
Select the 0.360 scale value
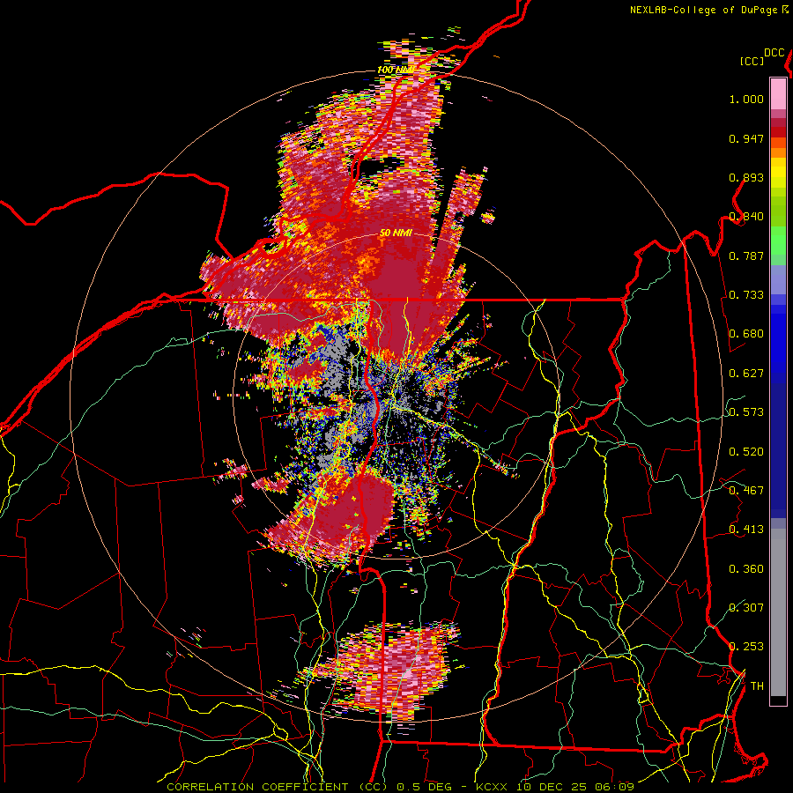click(x=746, y=569)
